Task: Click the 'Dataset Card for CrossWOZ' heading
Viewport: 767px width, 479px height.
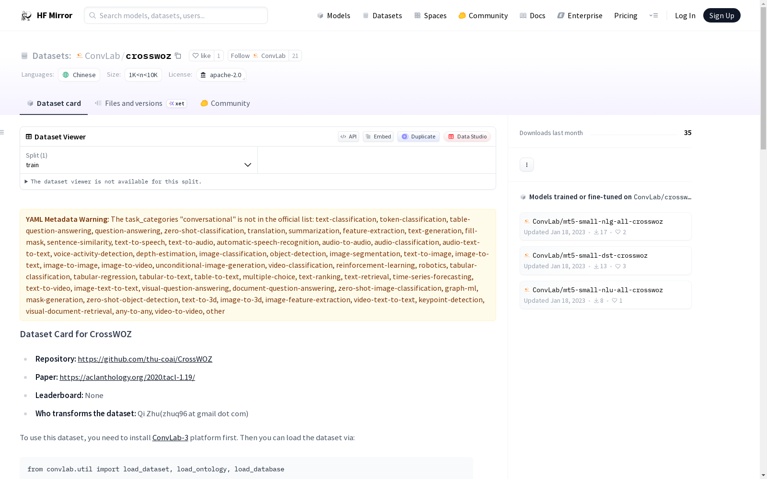Action: pos(76,334)
